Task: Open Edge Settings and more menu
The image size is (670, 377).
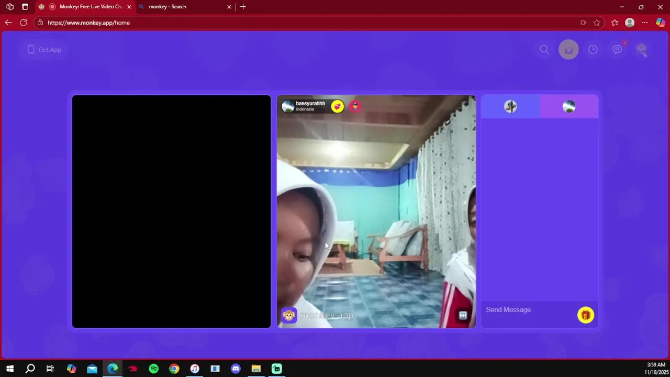Action: tap(645, 23)
